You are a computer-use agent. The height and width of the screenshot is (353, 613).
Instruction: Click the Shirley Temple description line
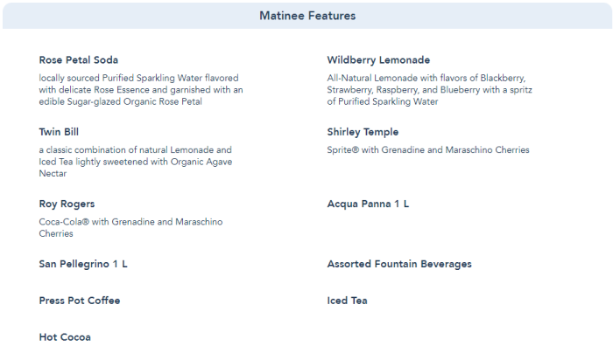(427, 150)
